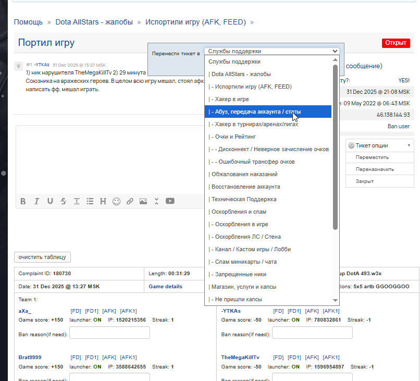Insert a bulleted list in editor
The image size is (420, 381).
(x=90, y=201)
